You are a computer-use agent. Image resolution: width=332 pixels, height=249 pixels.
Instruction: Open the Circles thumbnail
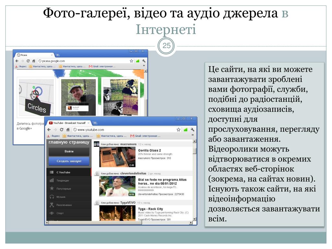click(36, 97)
